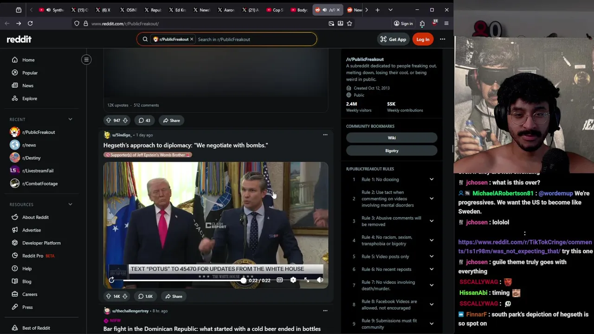
Task: Expand the video to fullscreen
Action: (306, 280)
